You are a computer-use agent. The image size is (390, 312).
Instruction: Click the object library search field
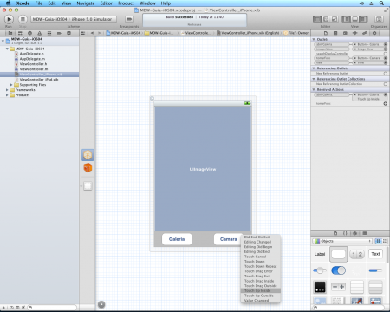[348, 308]
